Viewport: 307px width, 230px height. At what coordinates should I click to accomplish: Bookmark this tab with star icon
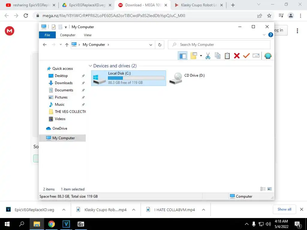pyautogui.click(x=269, y=16)
